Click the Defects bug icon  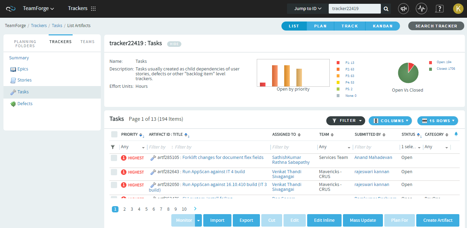click(x=13, y=104)
